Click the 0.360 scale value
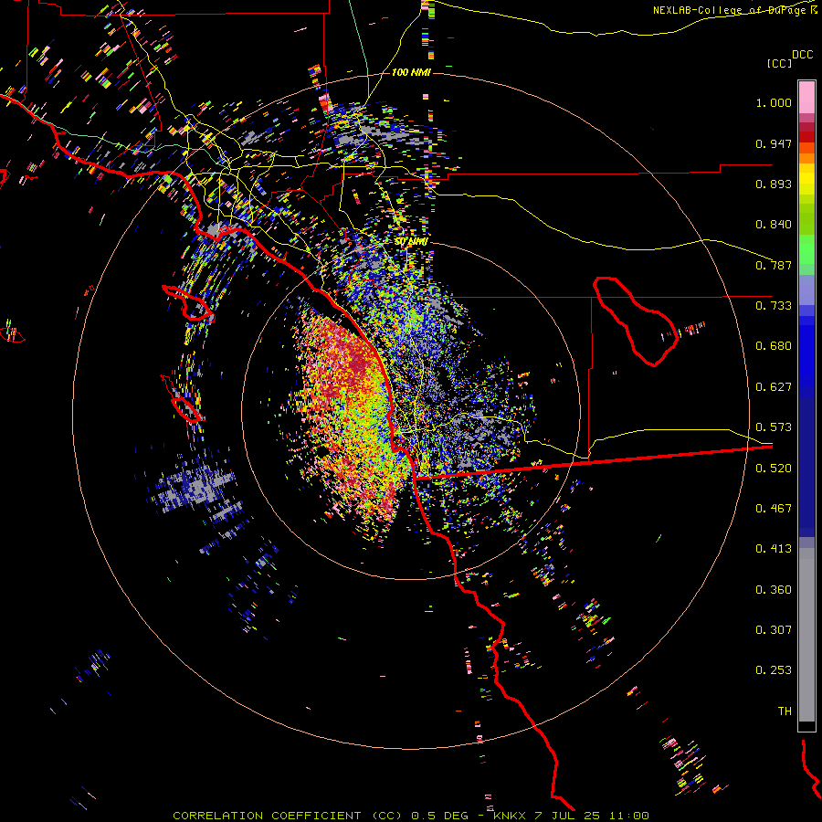This screenshot has width=822, height=822. tap(774, 590)
